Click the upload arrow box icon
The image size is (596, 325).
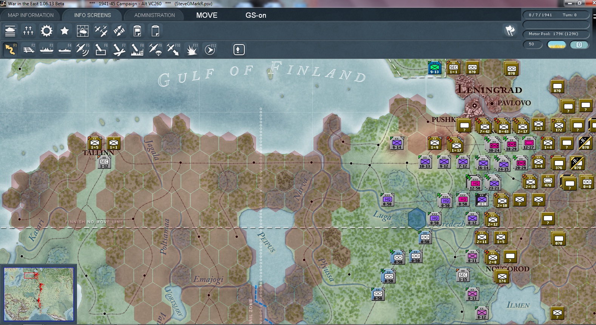point(239,49)
